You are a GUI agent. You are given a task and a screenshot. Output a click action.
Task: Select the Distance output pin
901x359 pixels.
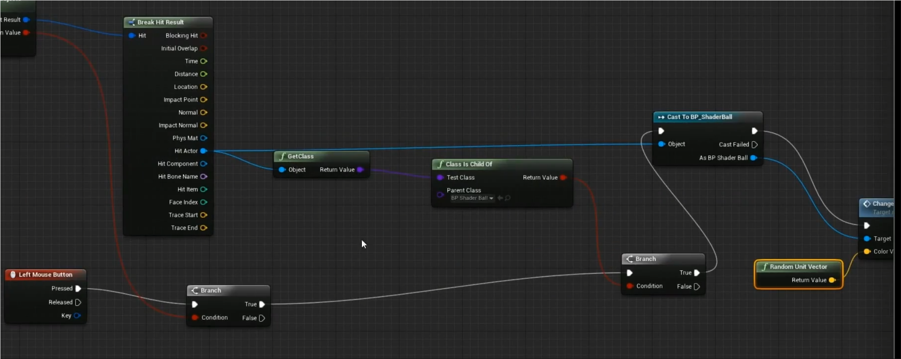[204, 74]
